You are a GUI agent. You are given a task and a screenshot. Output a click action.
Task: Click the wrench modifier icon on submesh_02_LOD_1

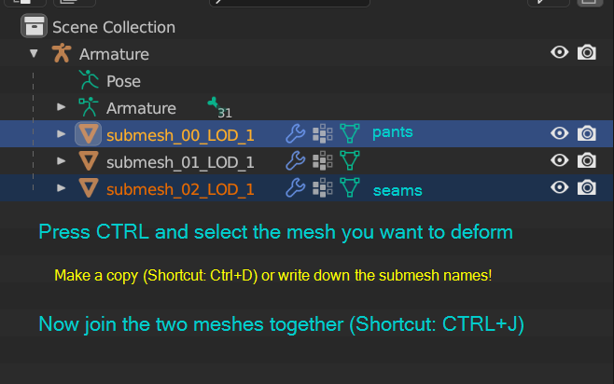pos(295,188)
